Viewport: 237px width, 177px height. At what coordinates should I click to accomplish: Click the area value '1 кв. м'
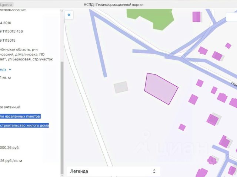pyautogui.click(x=5, y=77)
